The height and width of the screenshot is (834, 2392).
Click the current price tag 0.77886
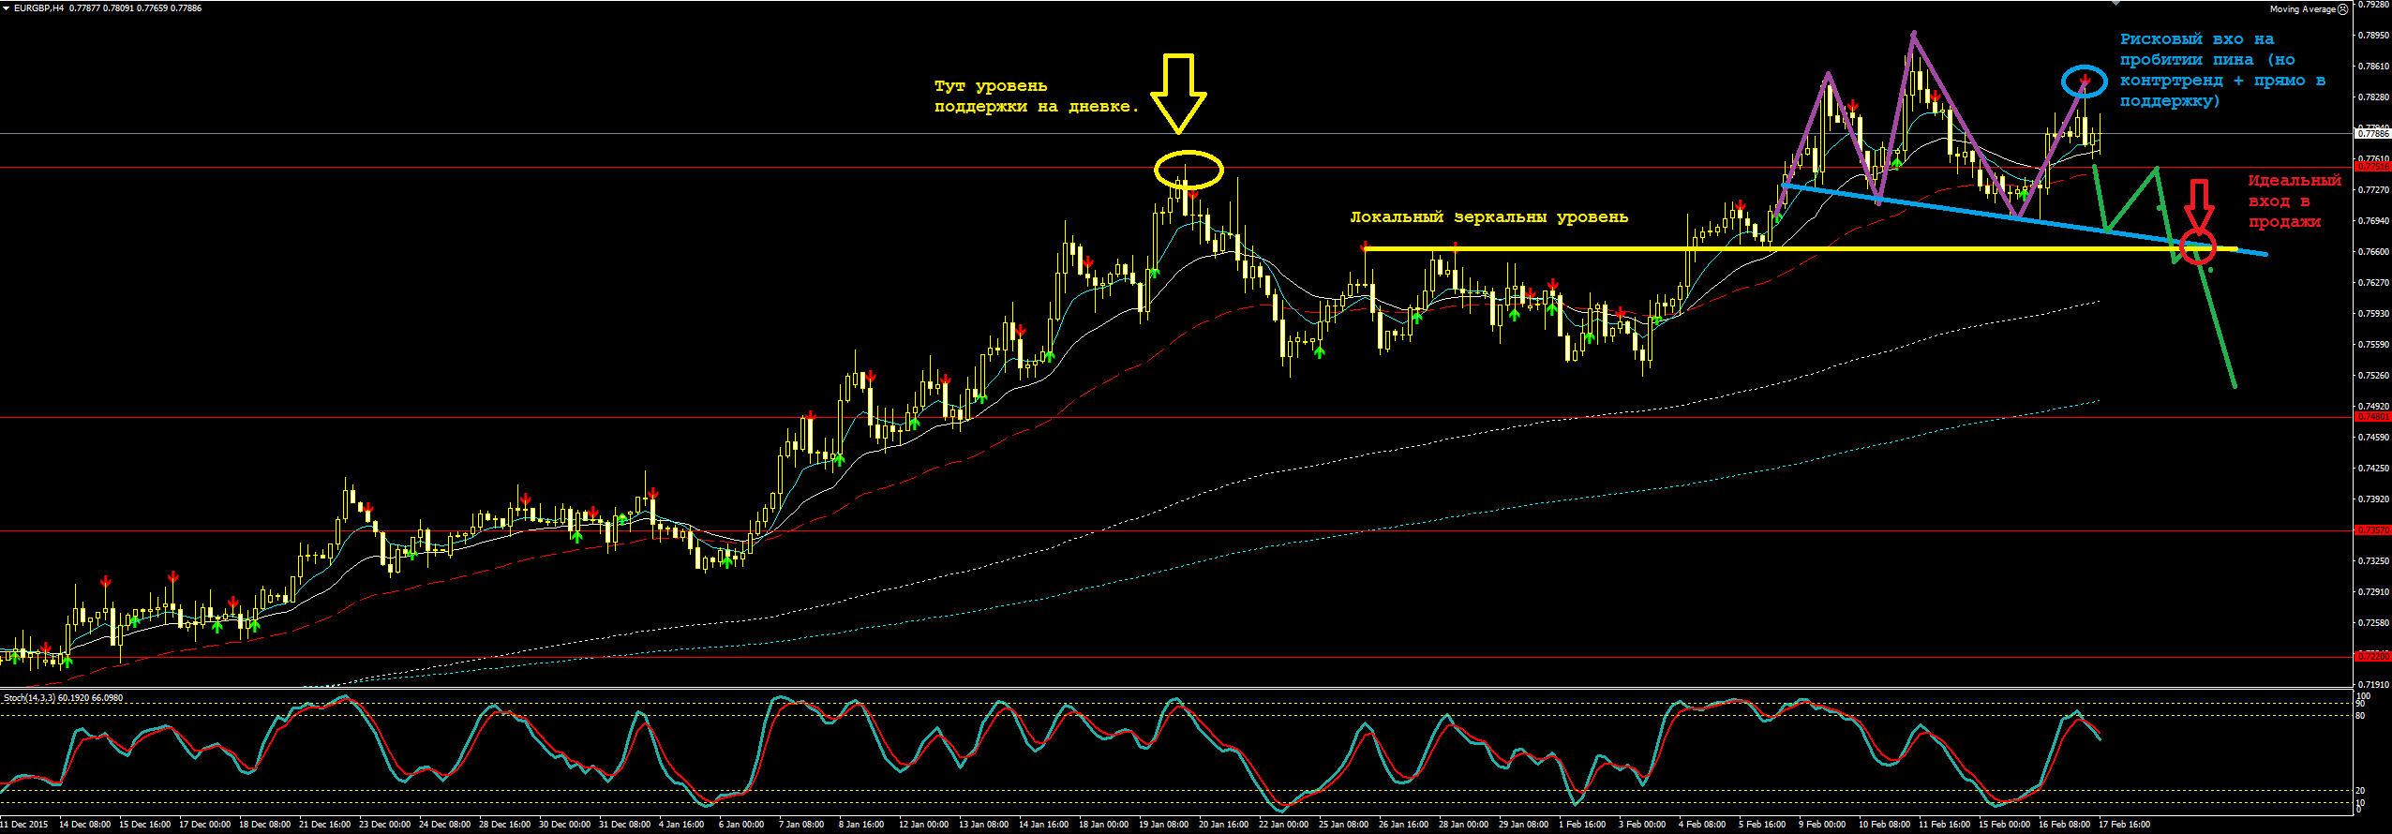click(x=2373, y=134)
